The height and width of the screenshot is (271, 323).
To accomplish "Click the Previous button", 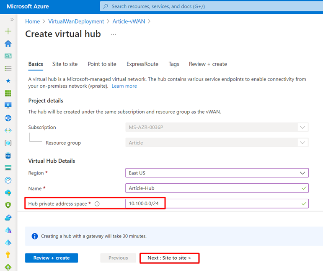I will tap(118, 258).
